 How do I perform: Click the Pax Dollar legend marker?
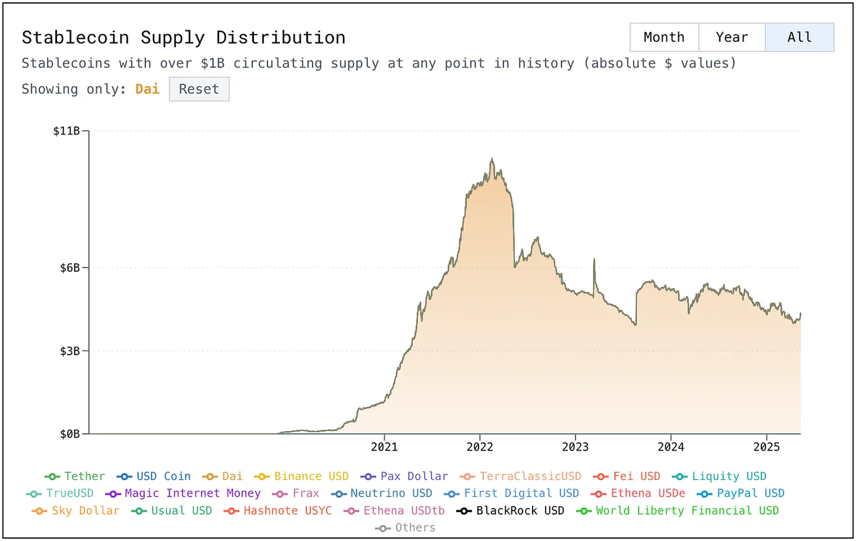pyautogui.click(x=369, y=477)
